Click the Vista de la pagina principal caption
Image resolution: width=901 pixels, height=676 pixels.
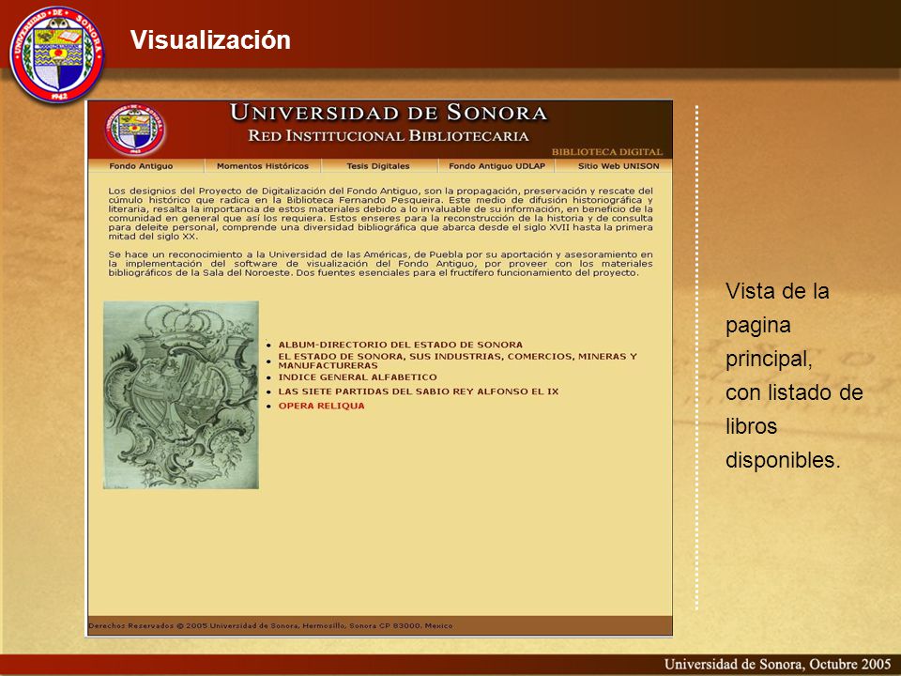794,376
